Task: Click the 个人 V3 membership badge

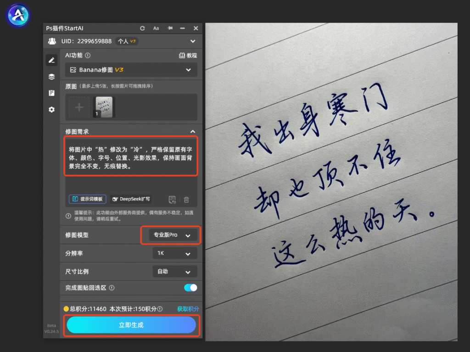Action: (127, 41)
